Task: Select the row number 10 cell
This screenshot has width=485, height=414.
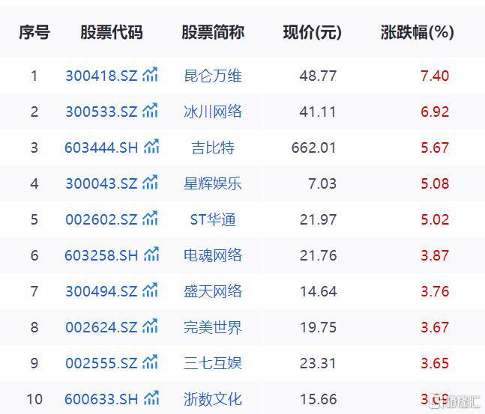Action: [34, 399]
